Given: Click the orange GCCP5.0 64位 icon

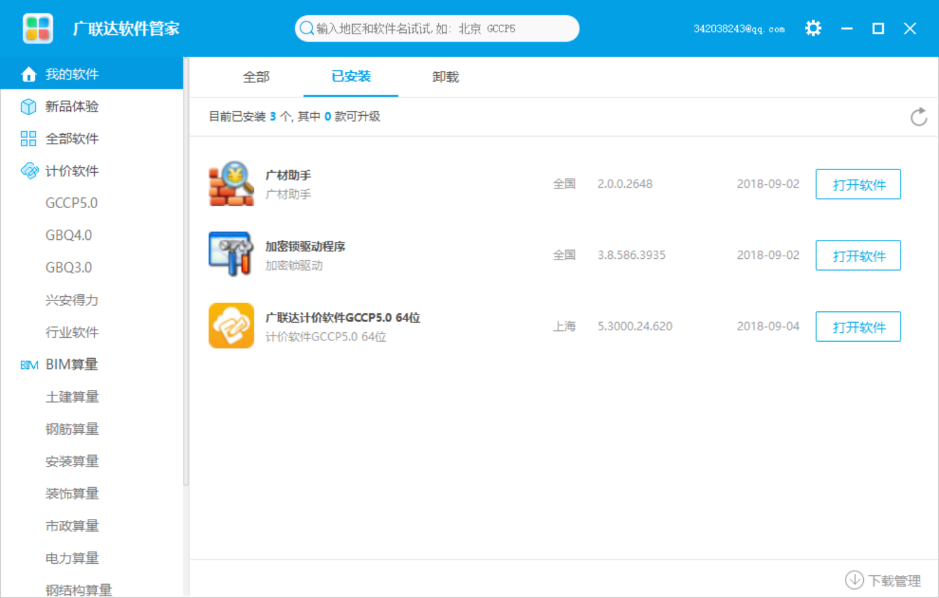Looking at the screenshot, I should (231, 325).
